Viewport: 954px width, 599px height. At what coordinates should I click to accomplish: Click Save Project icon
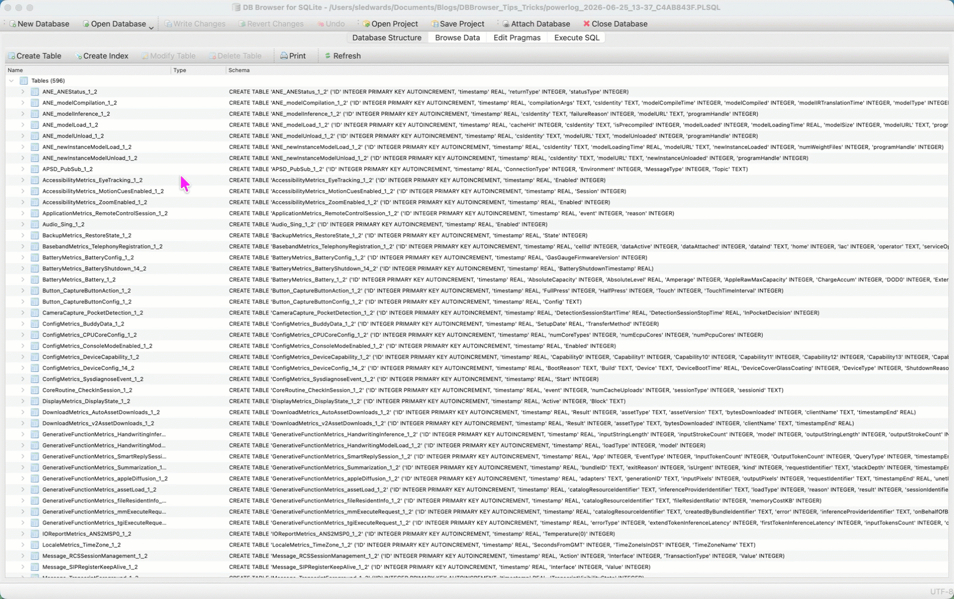click(x=434, y=24)
